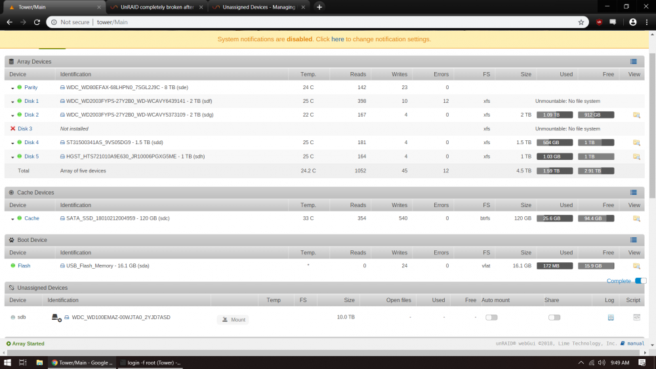This screenshot has width=656, height=369.
Task: Click 'here' notification settings link
Action: pos(338,39)
